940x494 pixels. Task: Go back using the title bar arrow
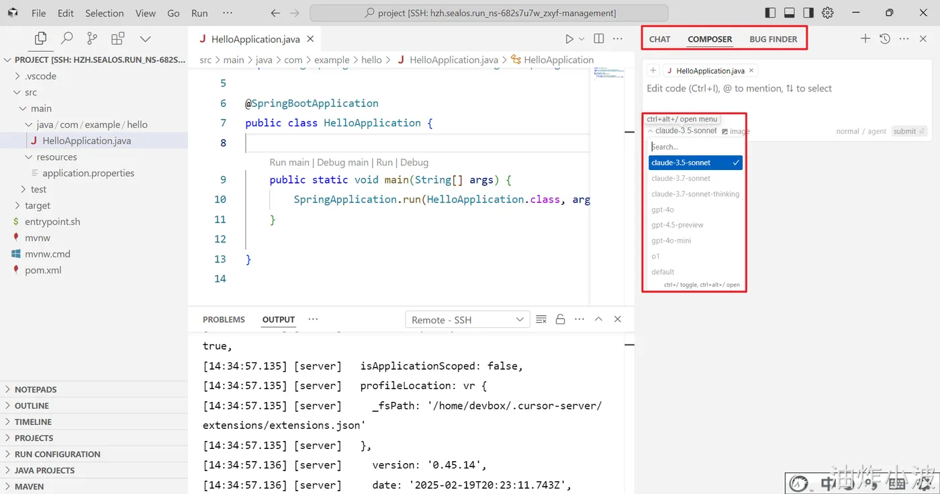[275, 13]
